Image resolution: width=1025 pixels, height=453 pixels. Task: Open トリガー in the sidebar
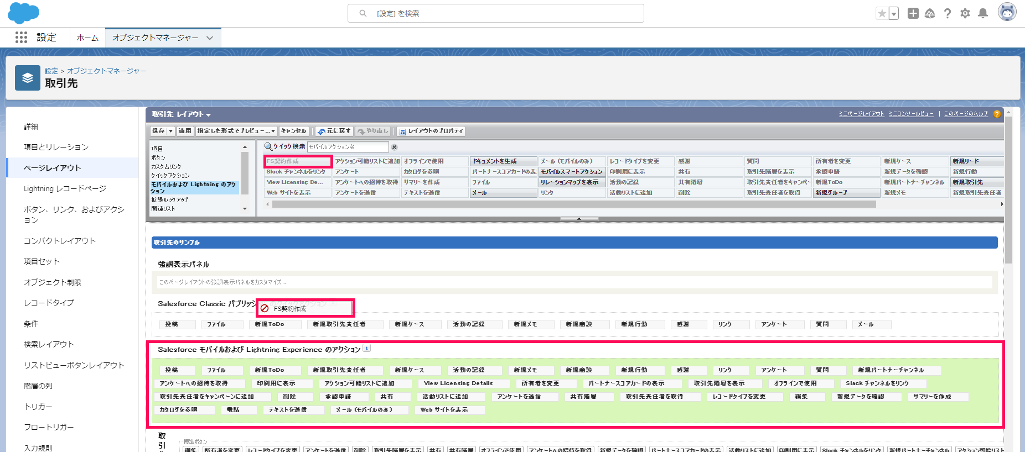(38, 407)
